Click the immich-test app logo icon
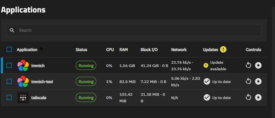The height and width of the screenshot is (118, 275). tap(23, 81)
